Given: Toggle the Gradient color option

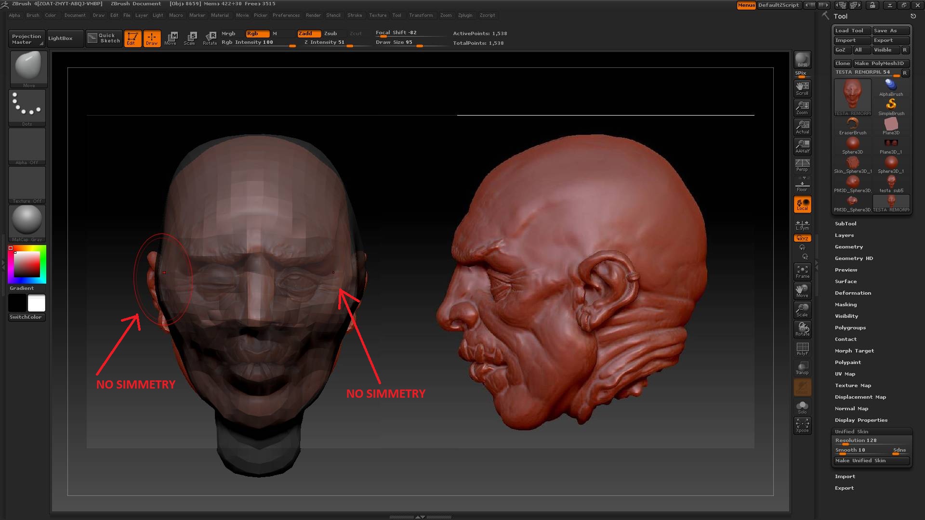Looking at the screenshot, I should coord(22,288).
